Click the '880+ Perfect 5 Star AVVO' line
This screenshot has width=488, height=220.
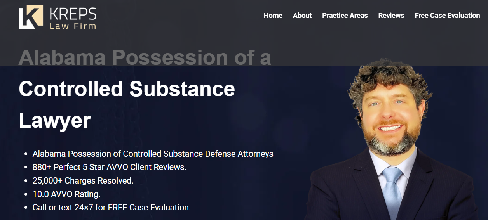pos(109,167)
